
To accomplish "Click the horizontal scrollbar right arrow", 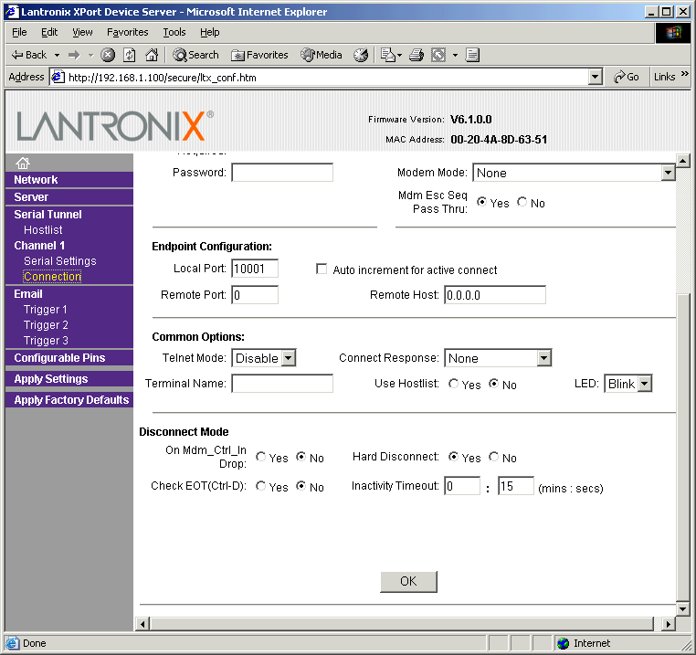I will (x=669, y=624).
